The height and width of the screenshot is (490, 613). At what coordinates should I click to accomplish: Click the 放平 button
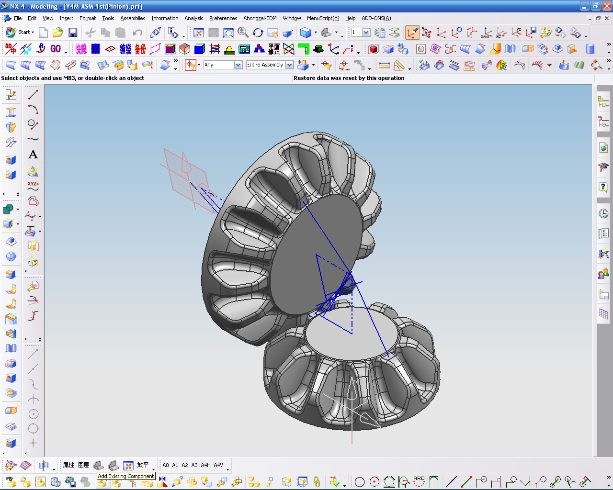[143, 465]
